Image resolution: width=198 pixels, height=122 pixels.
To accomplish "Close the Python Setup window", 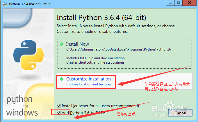I will [x=189, y=3].
